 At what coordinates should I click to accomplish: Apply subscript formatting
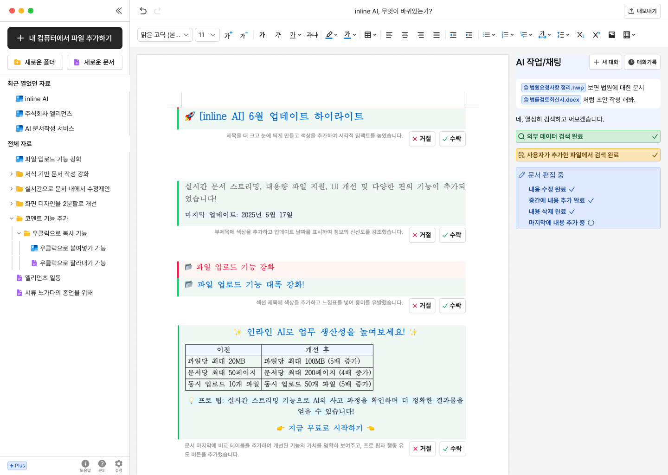[x=580, y=35]
